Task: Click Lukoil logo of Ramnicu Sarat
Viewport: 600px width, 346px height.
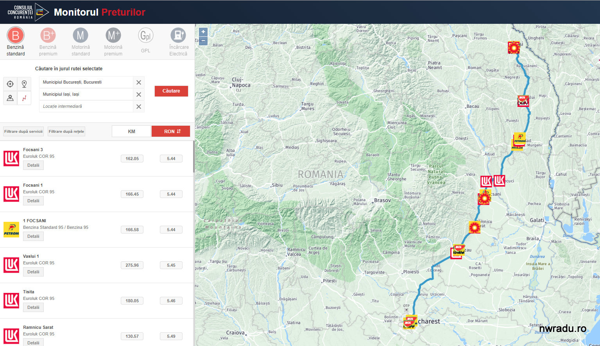Action: (11, 336)
